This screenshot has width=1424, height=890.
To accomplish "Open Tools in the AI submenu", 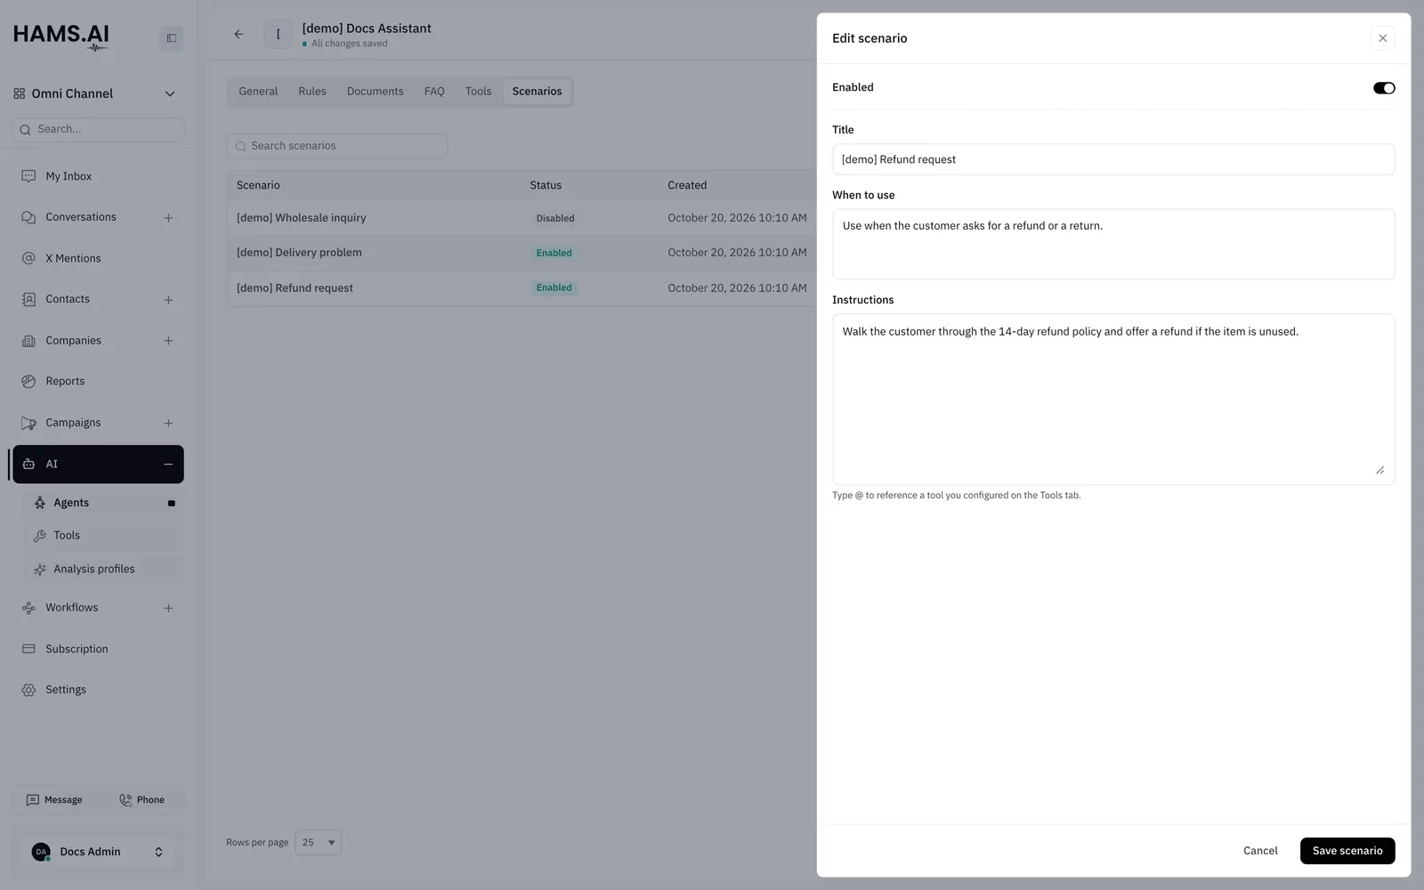I will tap(103, 536).
